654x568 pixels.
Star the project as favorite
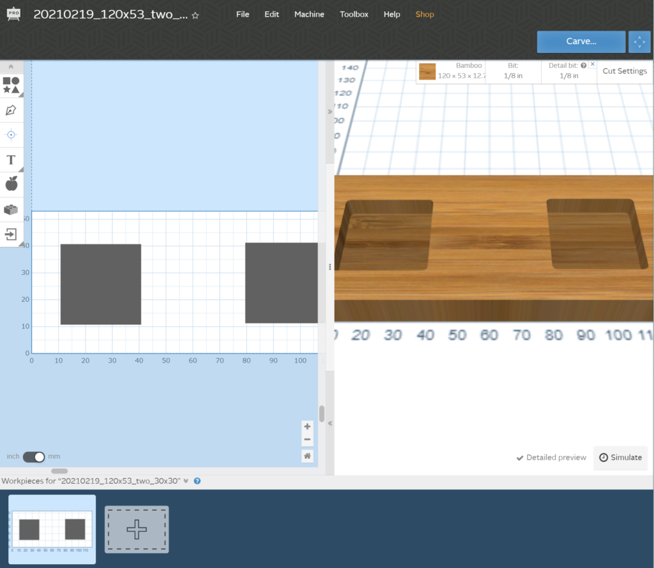coord(195,15)
